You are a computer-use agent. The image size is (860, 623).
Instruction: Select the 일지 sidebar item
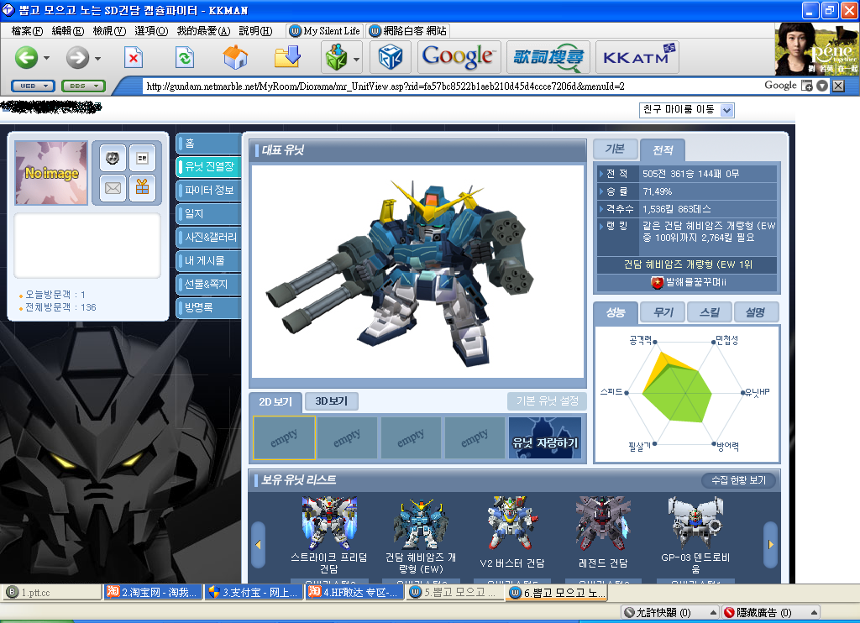tap(209, 214)
